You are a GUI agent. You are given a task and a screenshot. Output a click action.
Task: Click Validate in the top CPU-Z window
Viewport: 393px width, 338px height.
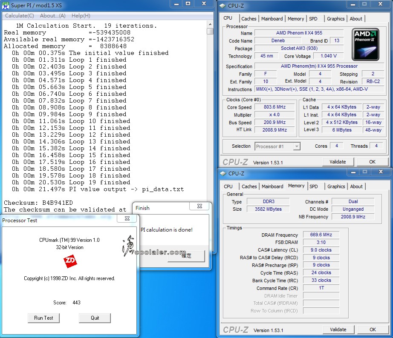click(338, 162)
